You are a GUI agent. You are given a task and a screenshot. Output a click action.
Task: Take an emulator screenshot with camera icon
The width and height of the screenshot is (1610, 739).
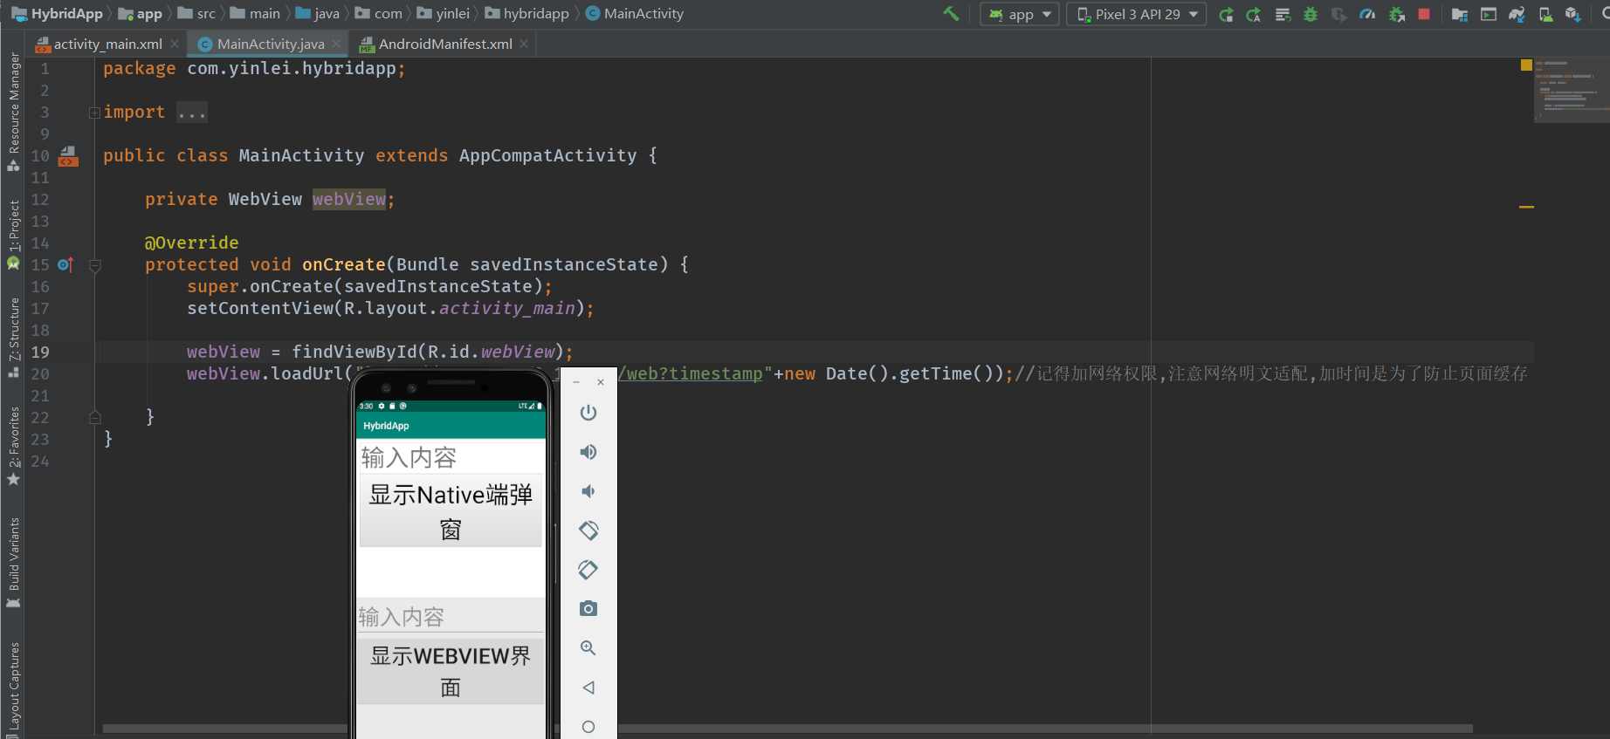[588, 608]
